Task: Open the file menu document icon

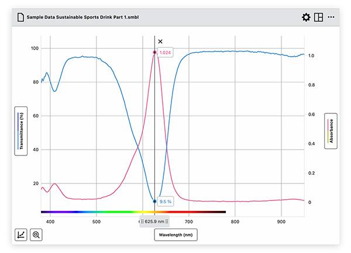Action: [x=22, y=18]
